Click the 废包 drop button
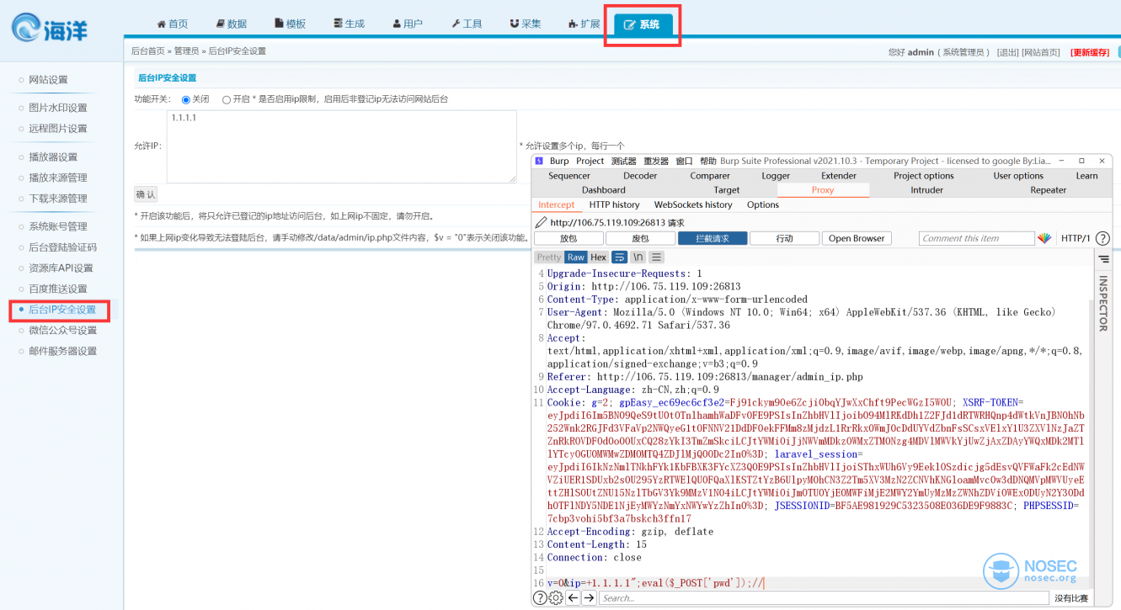 click(640, 238)
